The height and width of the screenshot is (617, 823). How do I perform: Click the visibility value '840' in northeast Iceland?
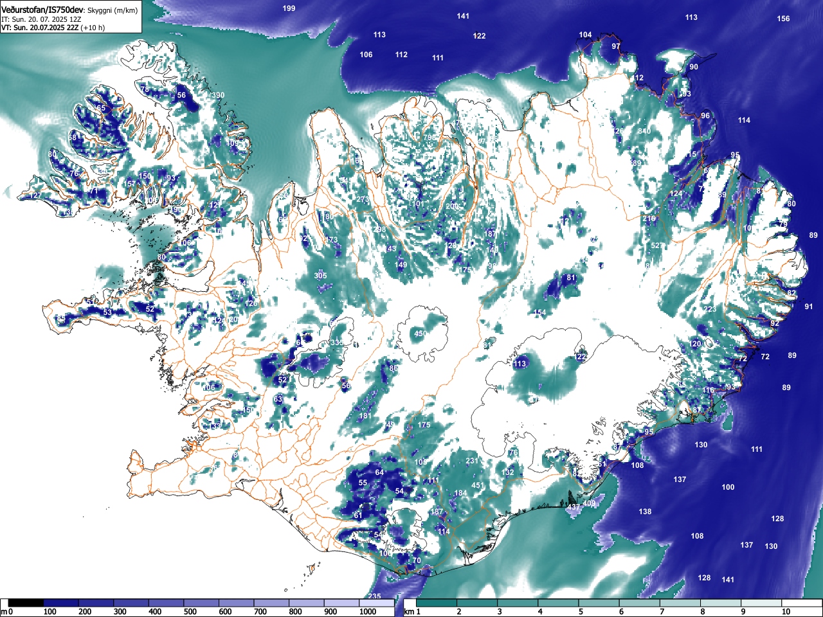[x=644, y=131]
